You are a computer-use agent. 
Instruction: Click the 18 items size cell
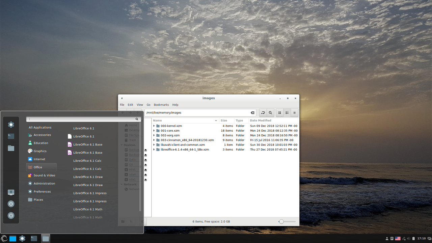(x=227, y=131)
